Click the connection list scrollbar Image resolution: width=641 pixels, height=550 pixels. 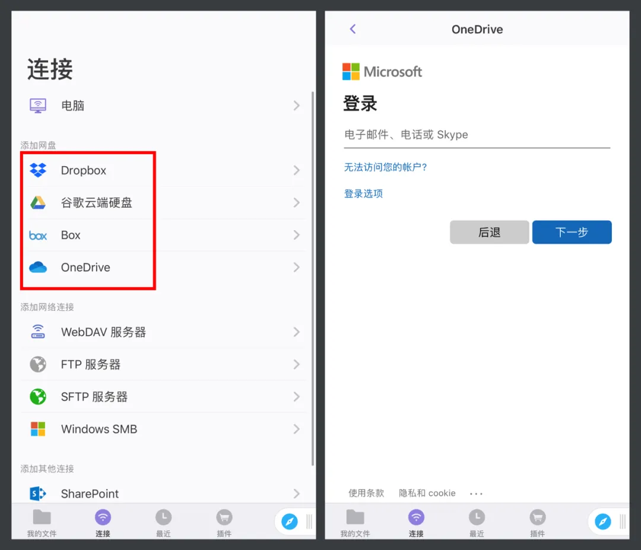[x=313, y=278]
